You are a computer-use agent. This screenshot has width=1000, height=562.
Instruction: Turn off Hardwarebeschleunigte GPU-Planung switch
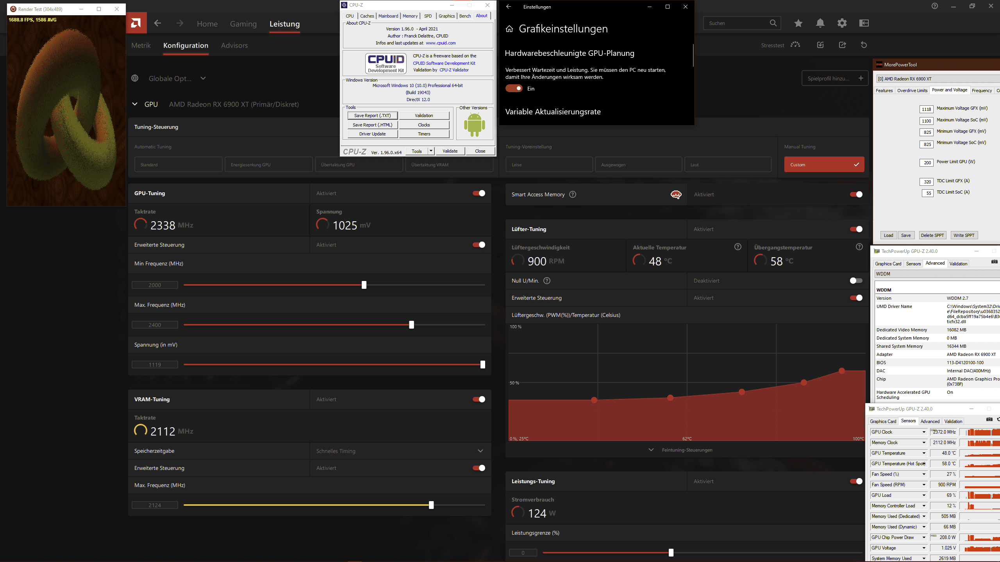[x=514, y=89]
